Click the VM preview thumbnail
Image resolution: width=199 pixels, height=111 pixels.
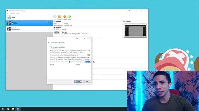click(x=135, y=31)
